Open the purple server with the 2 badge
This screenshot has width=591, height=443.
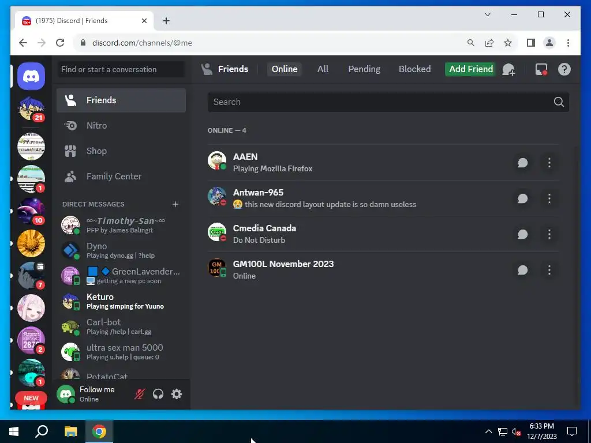coord(31,340)
